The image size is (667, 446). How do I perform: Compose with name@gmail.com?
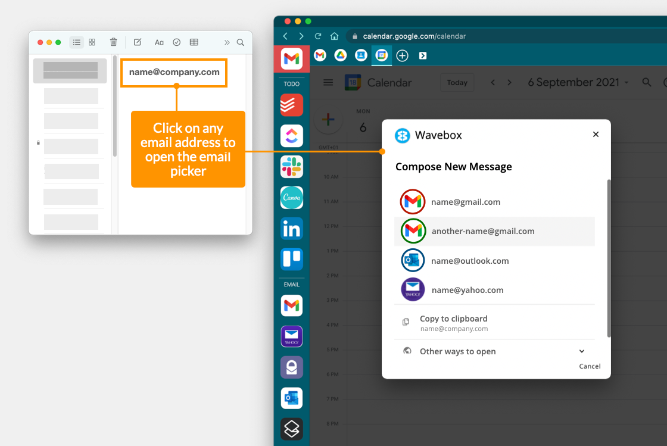(x=494, y=201)
